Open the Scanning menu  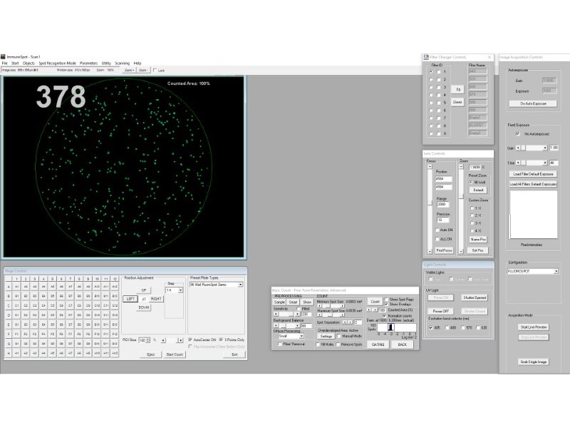pos(122,63)
